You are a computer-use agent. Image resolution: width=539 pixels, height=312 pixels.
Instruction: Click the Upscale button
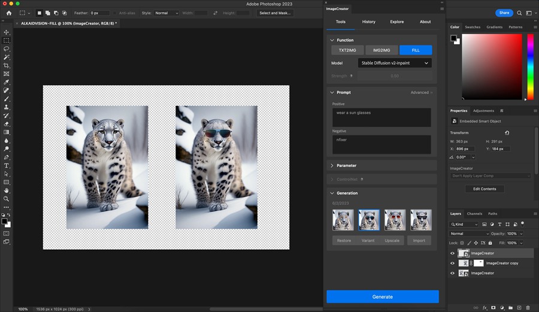pyautogui.click(x=392, y=241)
